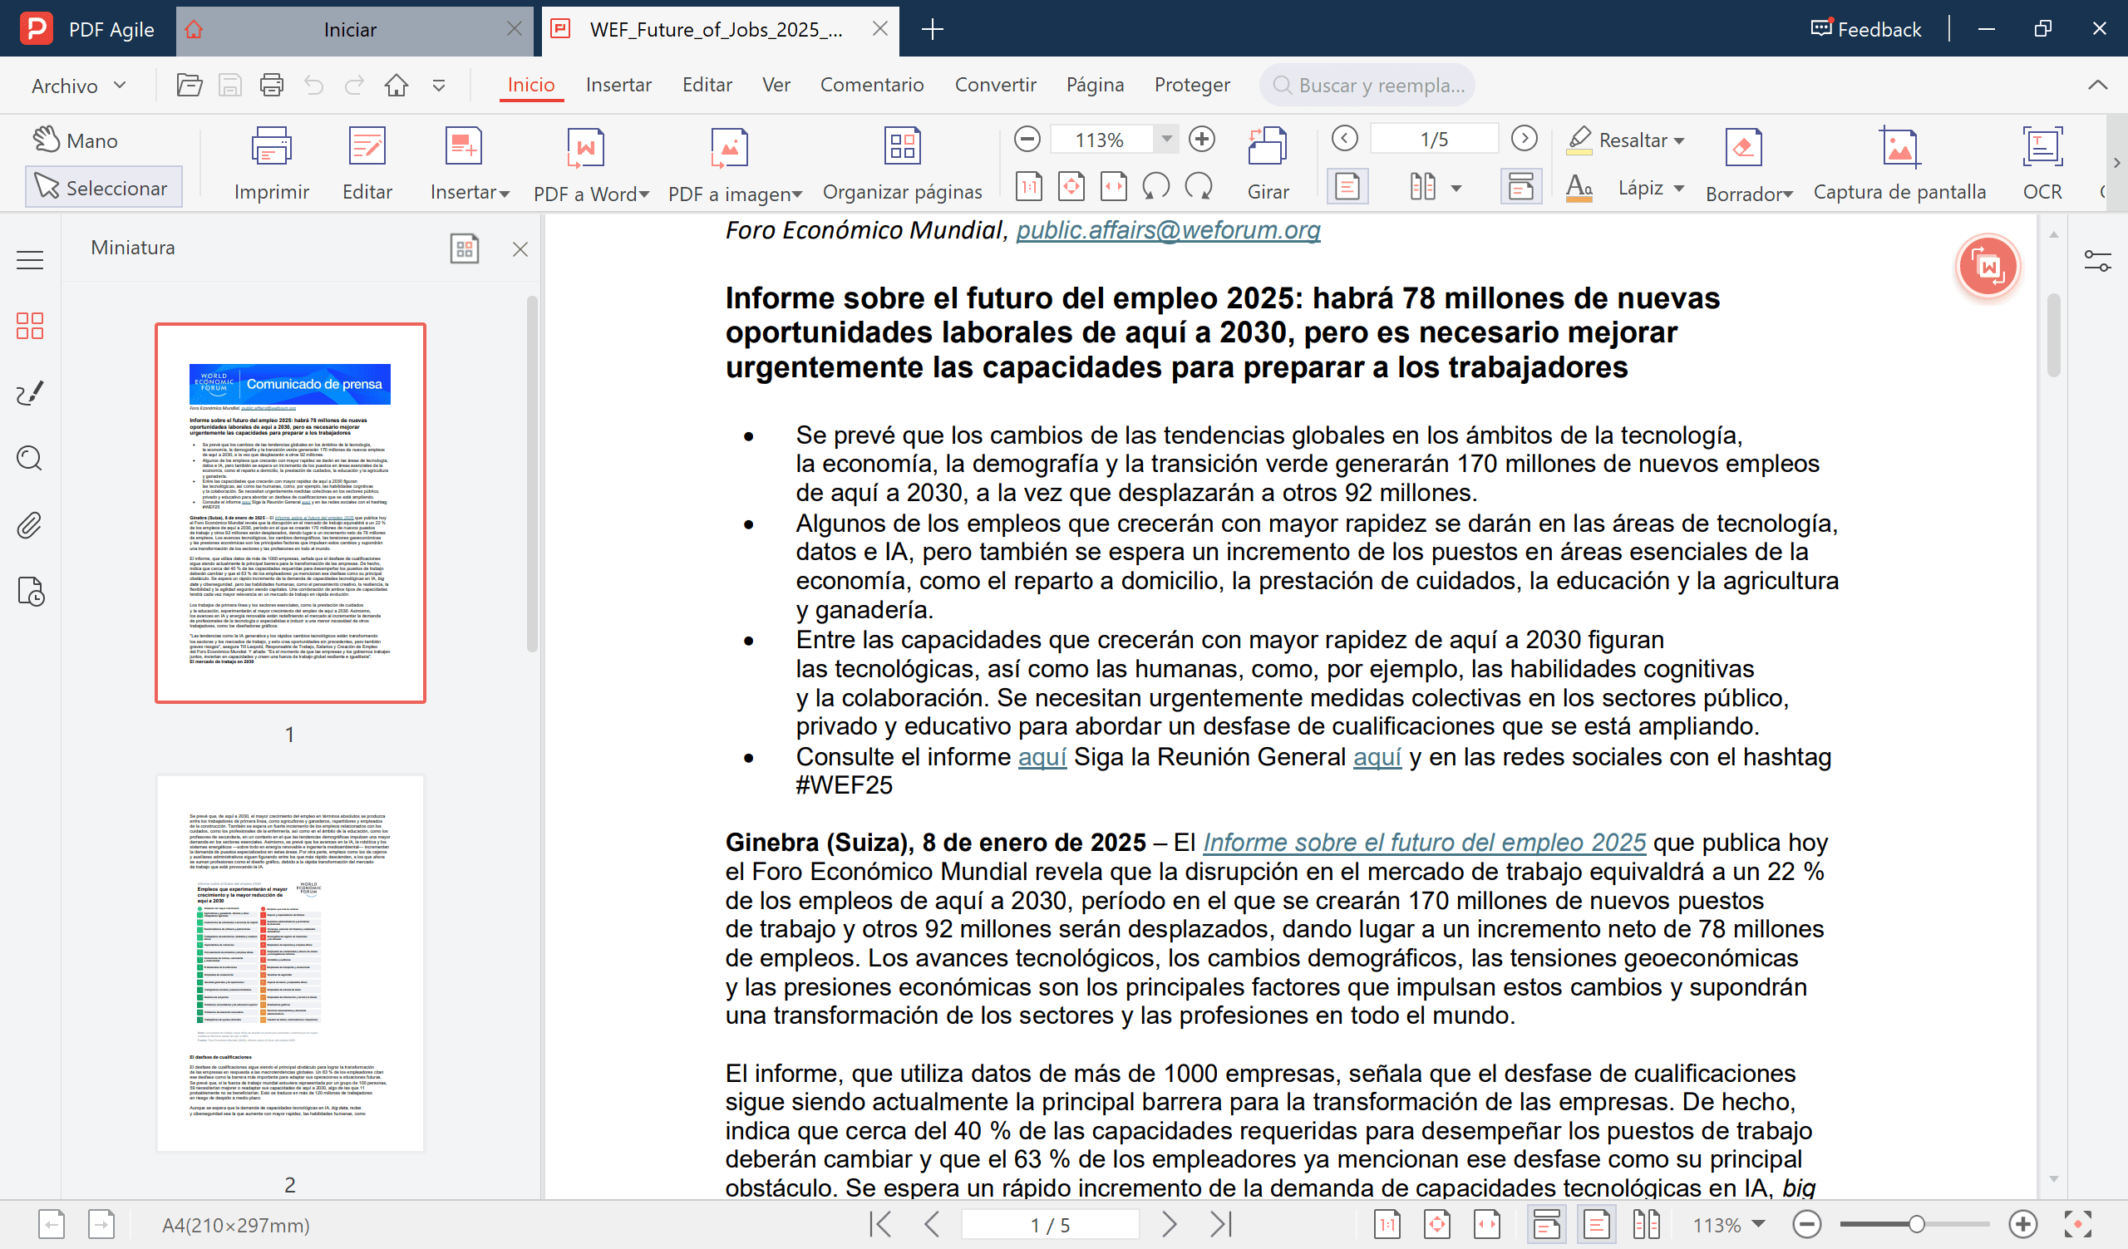Click the undo arrow icon
The height and width of the screenshot is (1249, 2128).
tap(313, 86)
